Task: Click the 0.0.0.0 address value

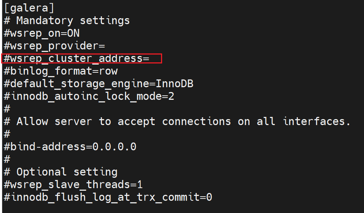Action: click(114, 147)
